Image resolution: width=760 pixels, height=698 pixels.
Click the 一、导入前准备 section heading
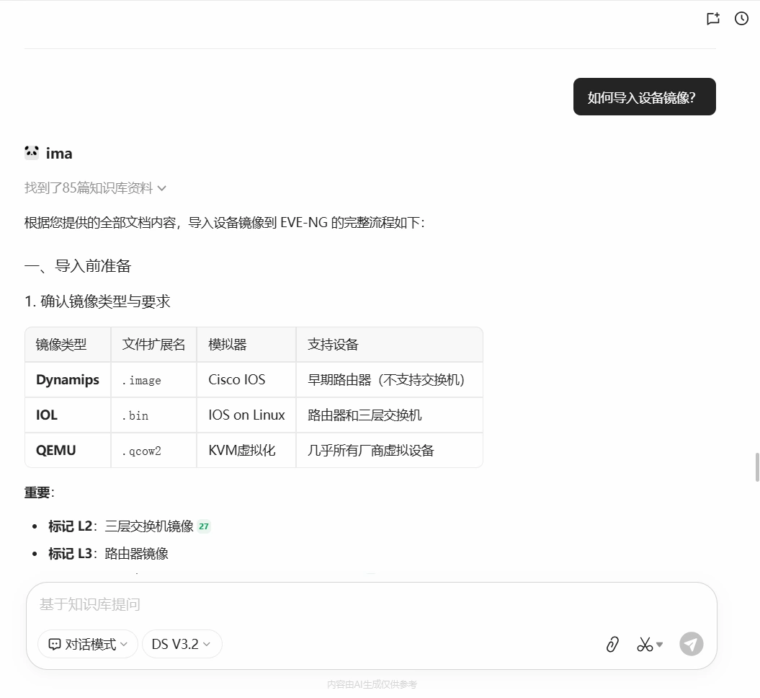pos(78,266)
